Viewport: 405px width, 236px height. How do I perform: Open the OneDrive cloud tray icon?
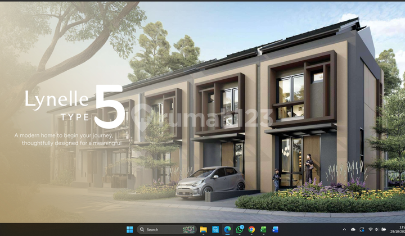[353, 229]
